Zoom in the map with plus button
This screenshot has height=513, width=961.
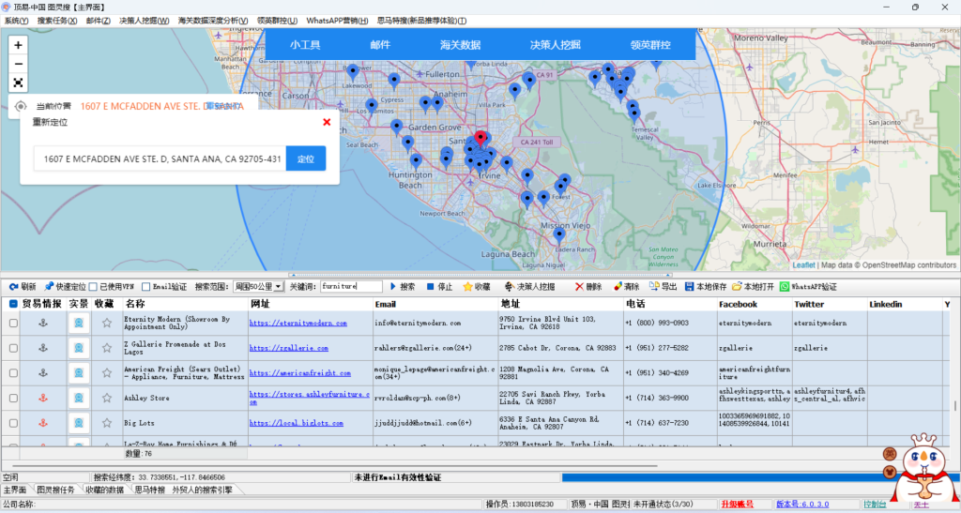(x=19, y=45)
